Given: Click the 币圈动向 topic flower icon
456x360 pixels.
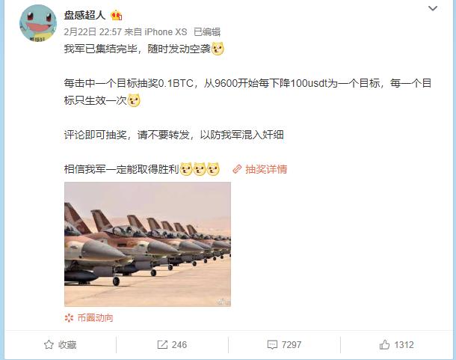Looking at the screenshot, I should point(70,318).
